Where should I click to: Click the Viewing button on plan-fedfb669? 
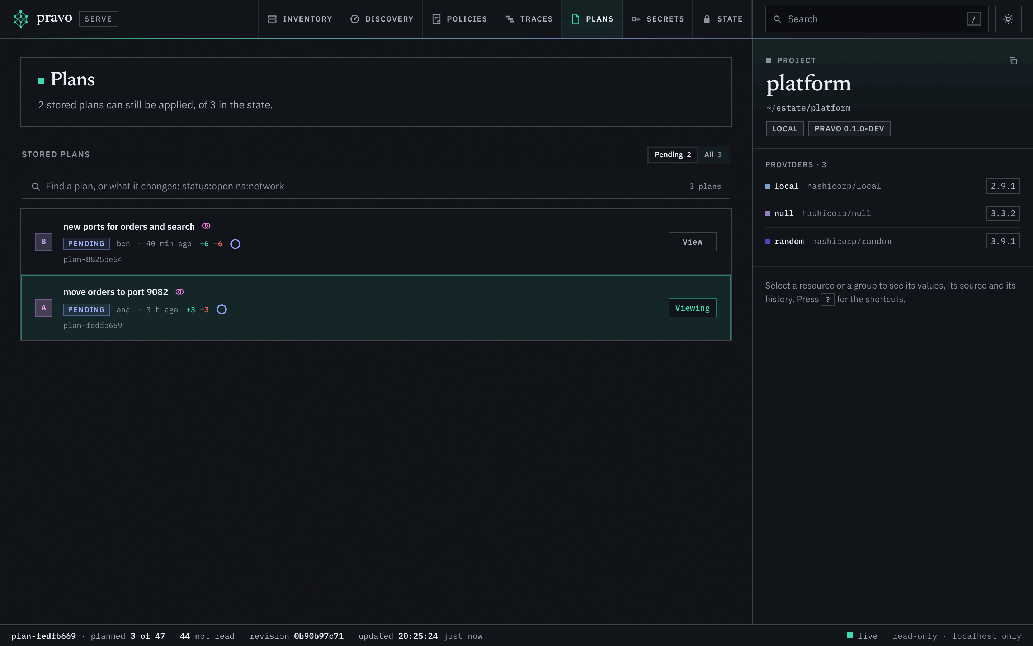pos(692,308)
